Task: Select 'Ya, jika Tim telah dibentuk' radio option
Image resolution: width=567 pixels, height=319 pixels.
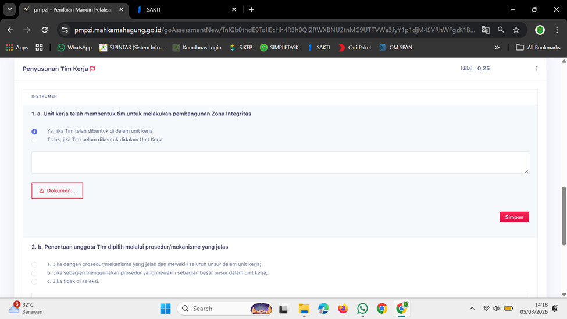Action: 34,132
